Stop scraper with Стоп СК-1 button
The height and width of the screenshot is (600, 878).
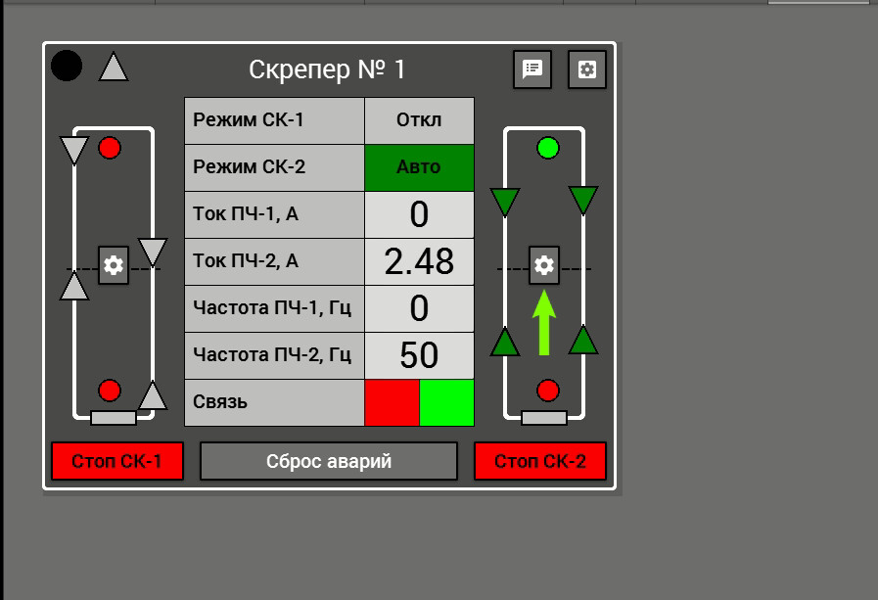117,461
